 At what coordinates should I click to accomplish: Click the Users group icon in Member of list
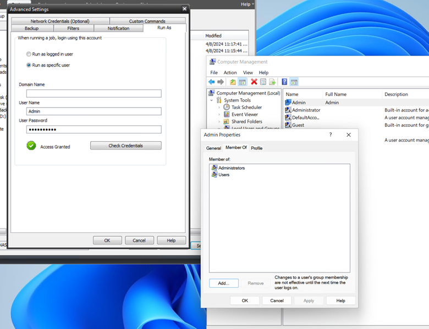(x=215, y=174)
